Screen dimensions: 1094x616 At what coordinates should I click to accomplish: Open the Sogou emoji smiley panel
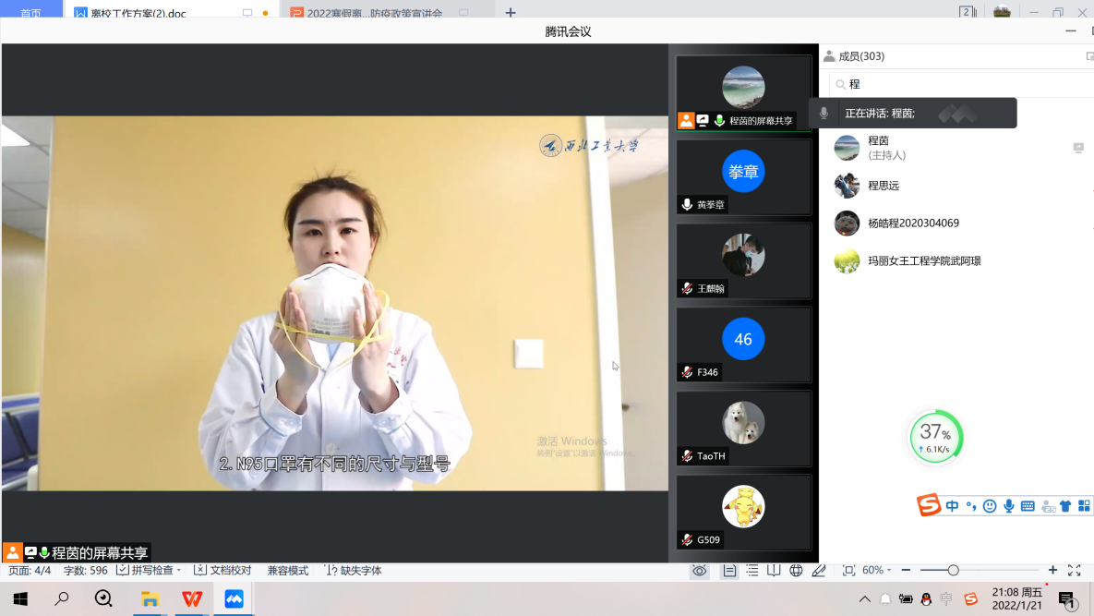[x=990, y=506]
